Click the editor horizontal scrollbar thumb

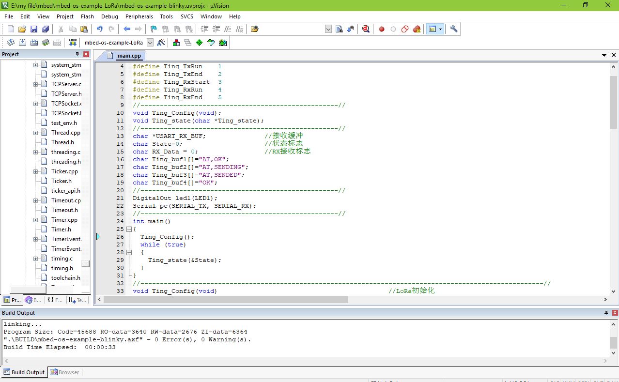tap(226, 300)
